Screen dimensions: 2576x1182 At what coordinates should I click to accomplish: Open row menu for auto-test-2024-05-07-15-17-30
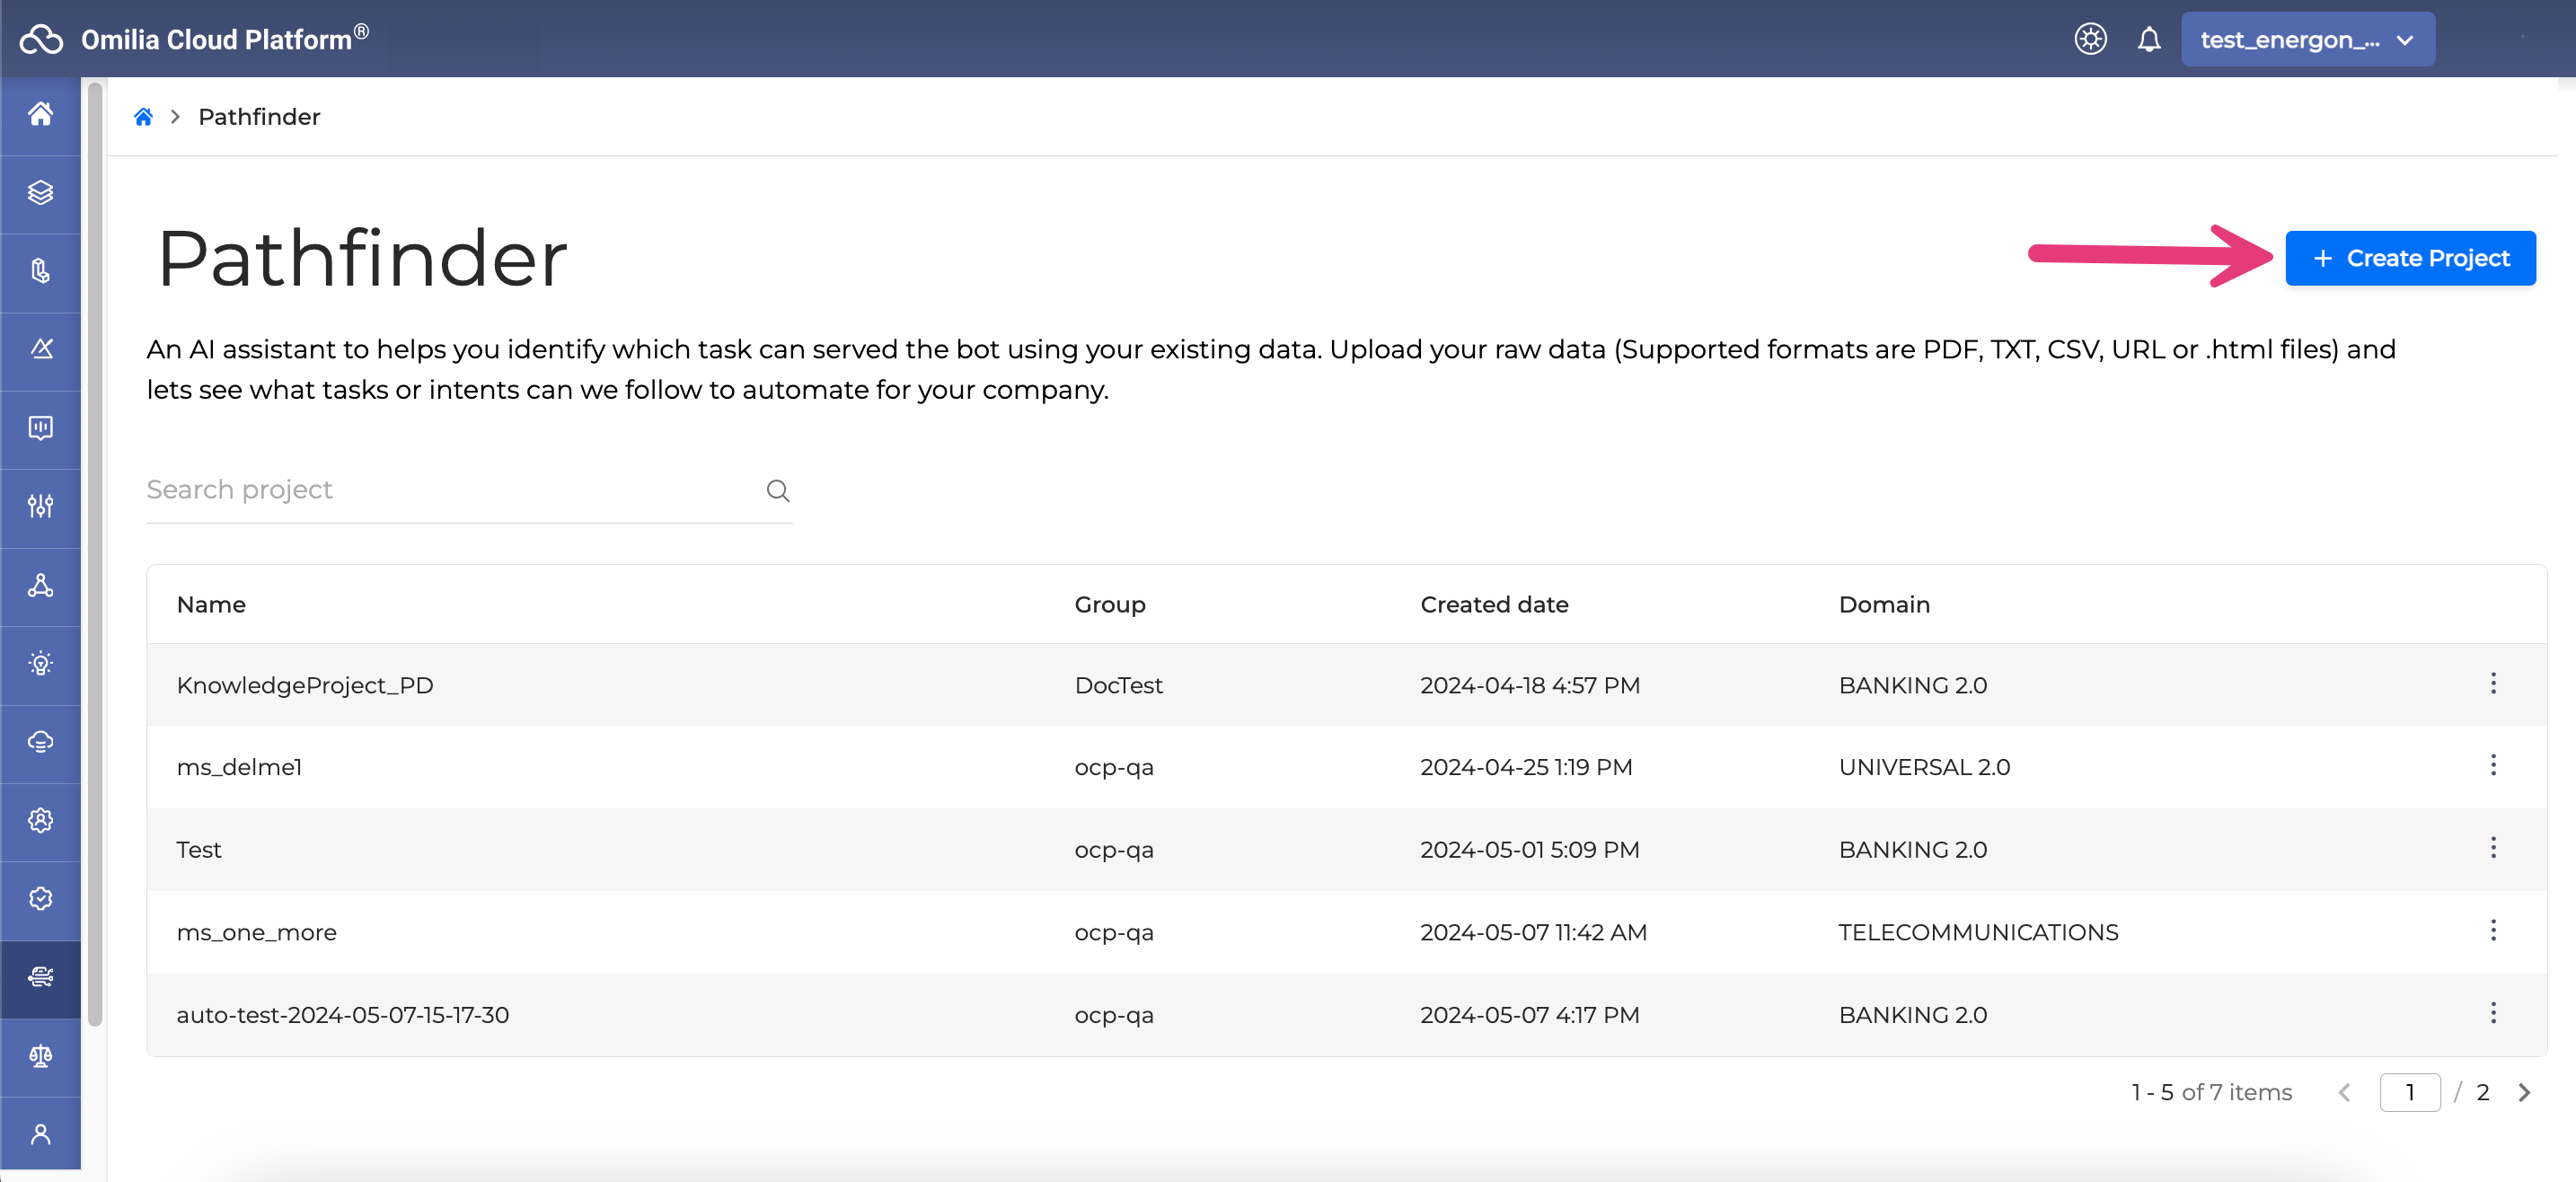coord(2493,1013)
